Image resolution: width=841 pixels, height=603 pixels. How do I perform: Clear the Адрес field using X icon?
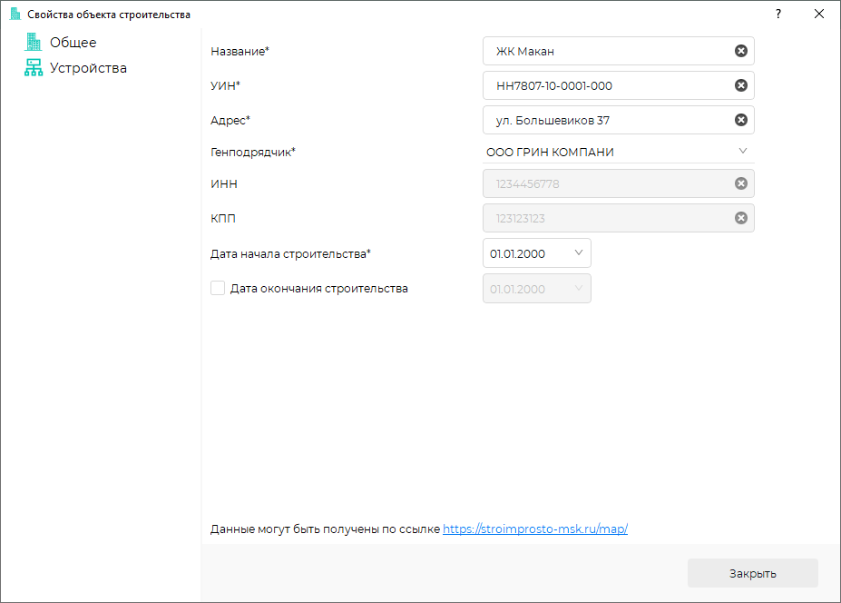(741, 120)
